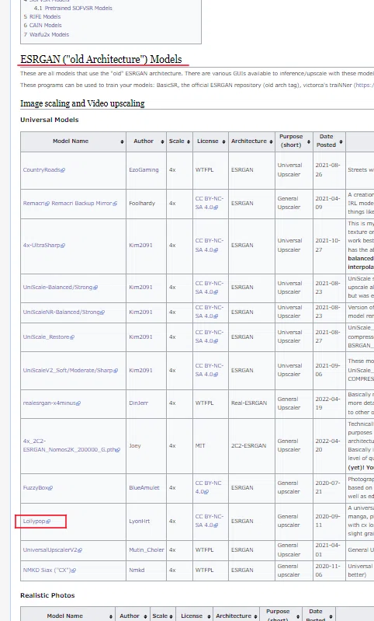The width and height of the screenshot is (374, 621).
Task: Open the 4x_2C2-ESRGAN_Nomos2K_200000_G.pth link
Action: coord(71,445)
